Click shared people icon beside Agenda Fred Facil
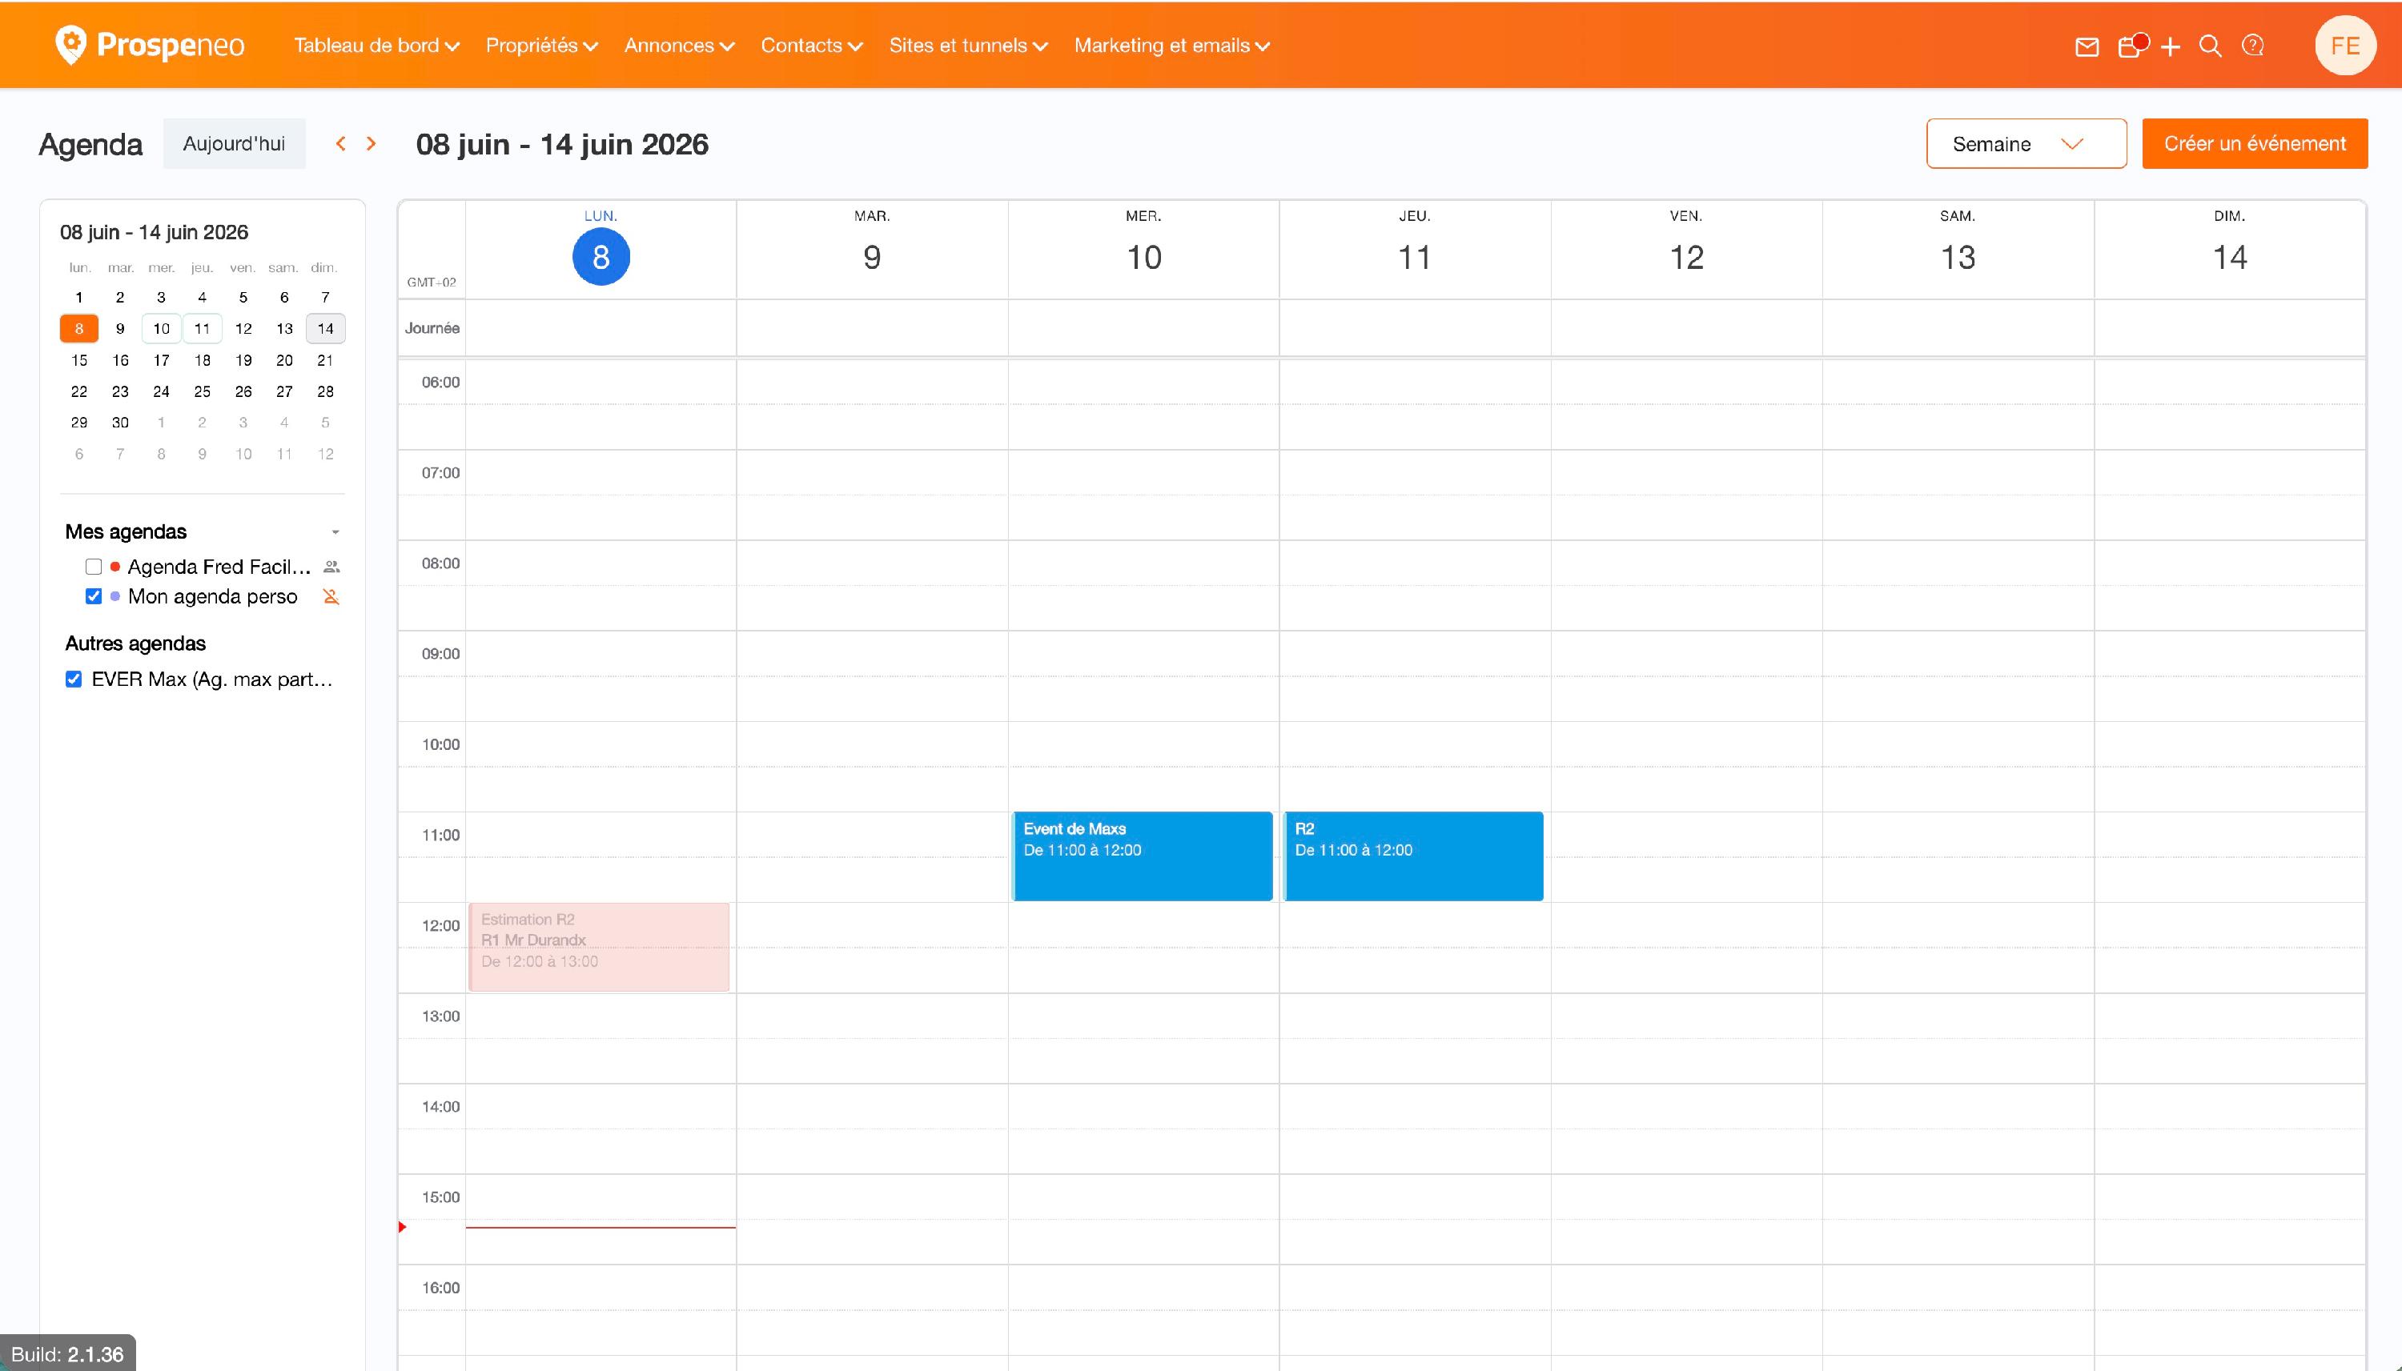The image size is (2402, 1371). pyautogui.click(x=331, y=567)
